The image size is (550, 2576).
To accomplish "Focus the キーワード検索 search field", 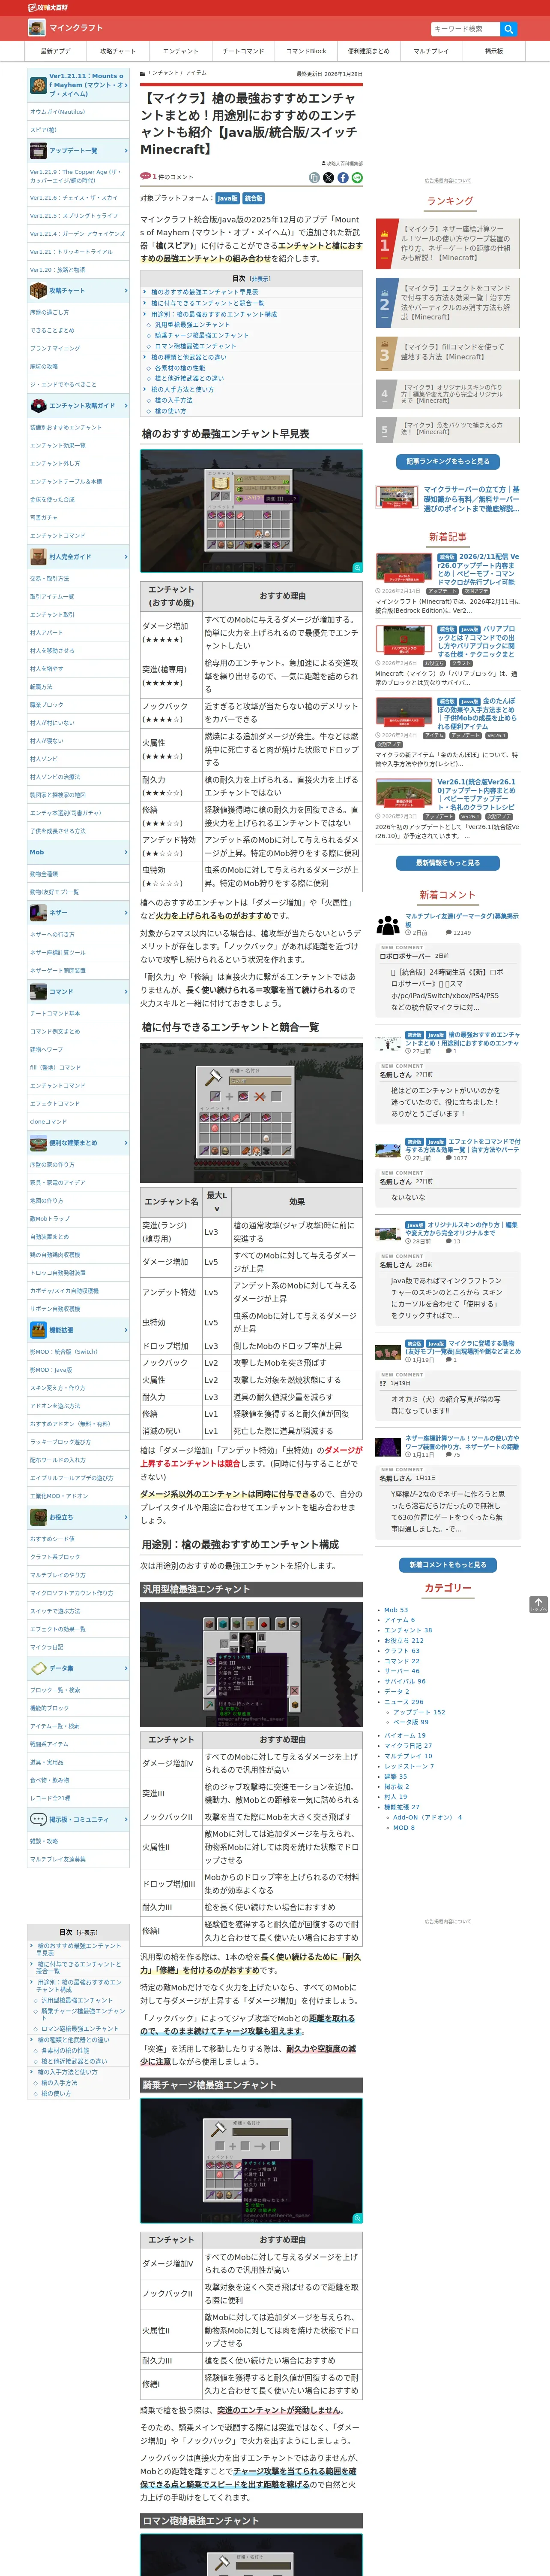I will click(465, 29).
